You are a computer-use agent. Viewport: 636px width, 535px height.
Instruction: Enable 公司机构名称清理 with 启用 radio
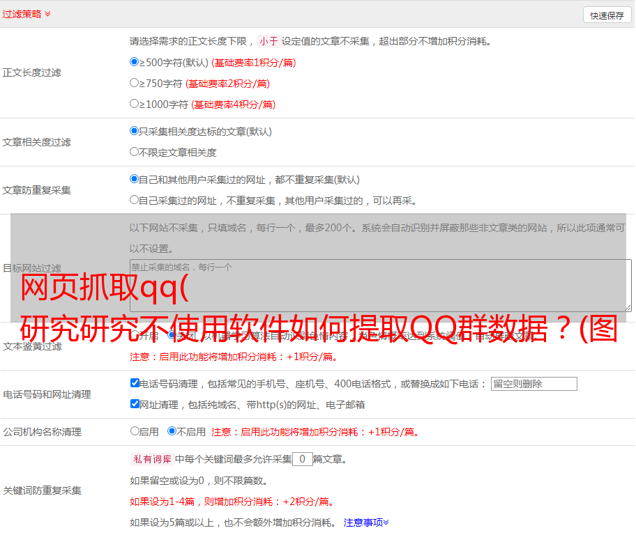click(x=135, y=431)
